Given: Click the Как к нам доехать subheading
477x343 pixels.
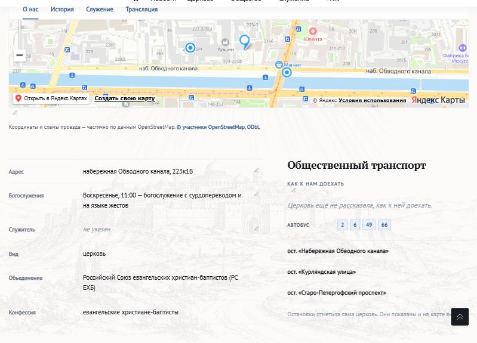Looking at the screenshot, I should coord(315,184).
